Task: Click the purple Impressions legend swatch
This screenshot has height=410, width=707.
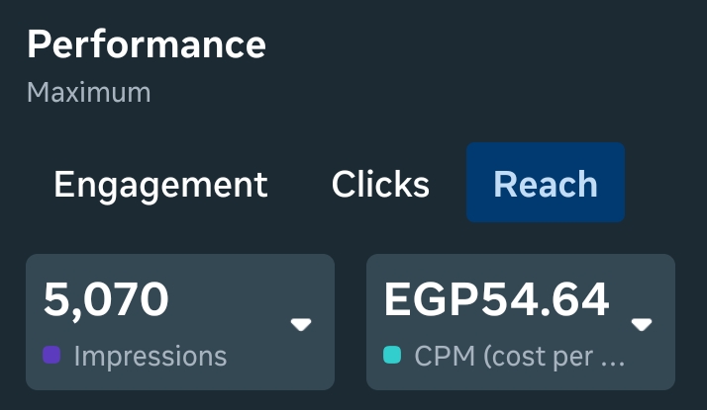Action: coord(54,355)
